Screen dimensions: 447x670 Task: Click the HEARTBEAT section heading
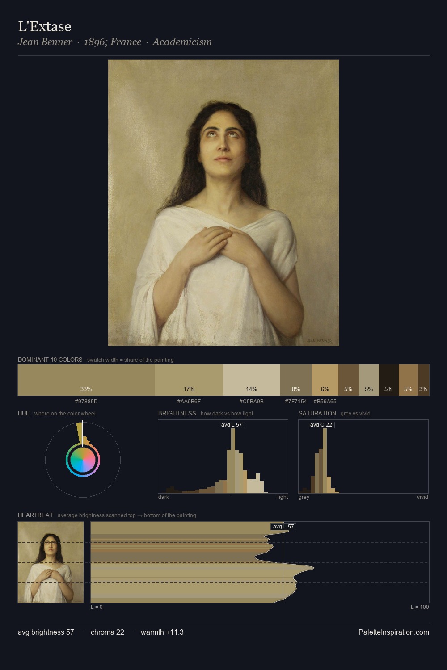tap(35, 515)
